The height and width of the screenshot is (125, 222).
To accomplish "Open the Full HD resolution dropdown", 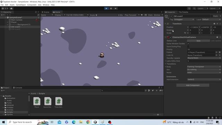I will point(77,15).
